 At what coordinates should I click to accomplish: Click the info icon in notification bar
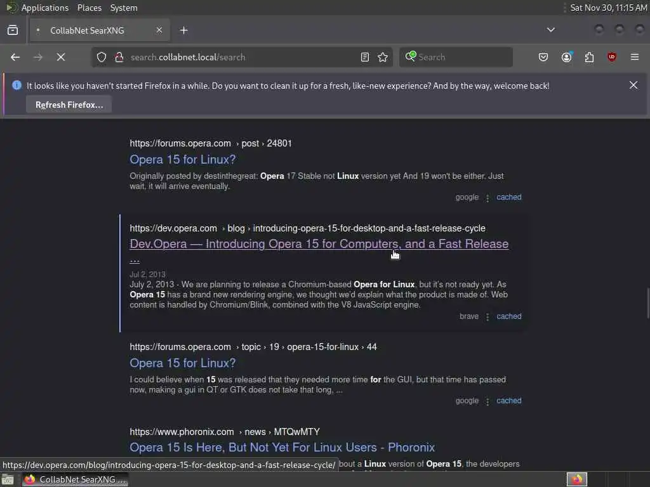(17, 86)
